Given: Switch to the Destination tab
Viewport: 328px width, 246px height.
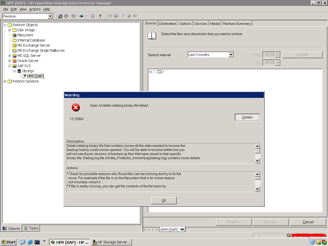Looking at the screenshot, I should [x=168, y=24].
